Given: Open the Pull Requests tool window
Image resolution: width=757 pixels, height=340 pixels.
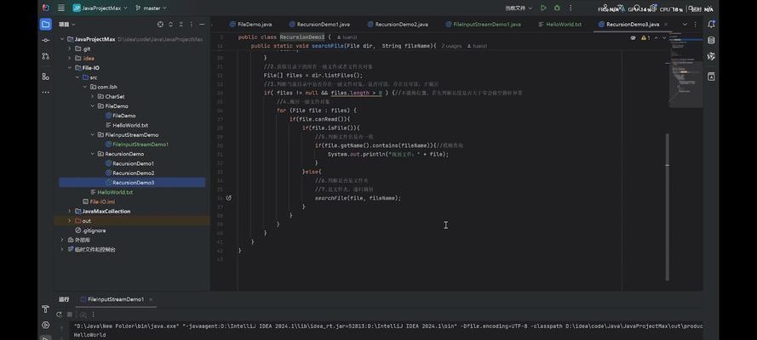Looking at the screenshot, I should (x=46, y=56).
